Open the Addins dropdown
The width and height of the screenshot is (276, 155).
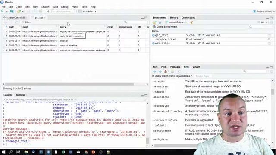[x=91, y=12]
